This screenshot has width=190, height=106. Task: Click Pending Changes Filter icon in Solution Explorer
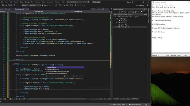(x=125, y=12)
